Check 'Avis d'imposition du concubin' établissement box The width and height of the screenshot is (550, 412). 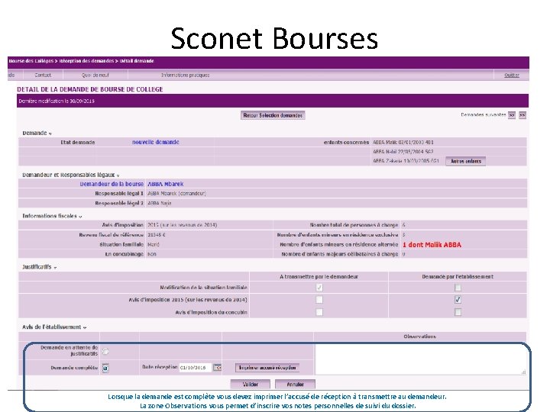tap(458, 312)
